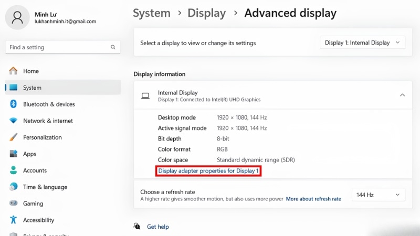Click the Get help link

point(158,227)
